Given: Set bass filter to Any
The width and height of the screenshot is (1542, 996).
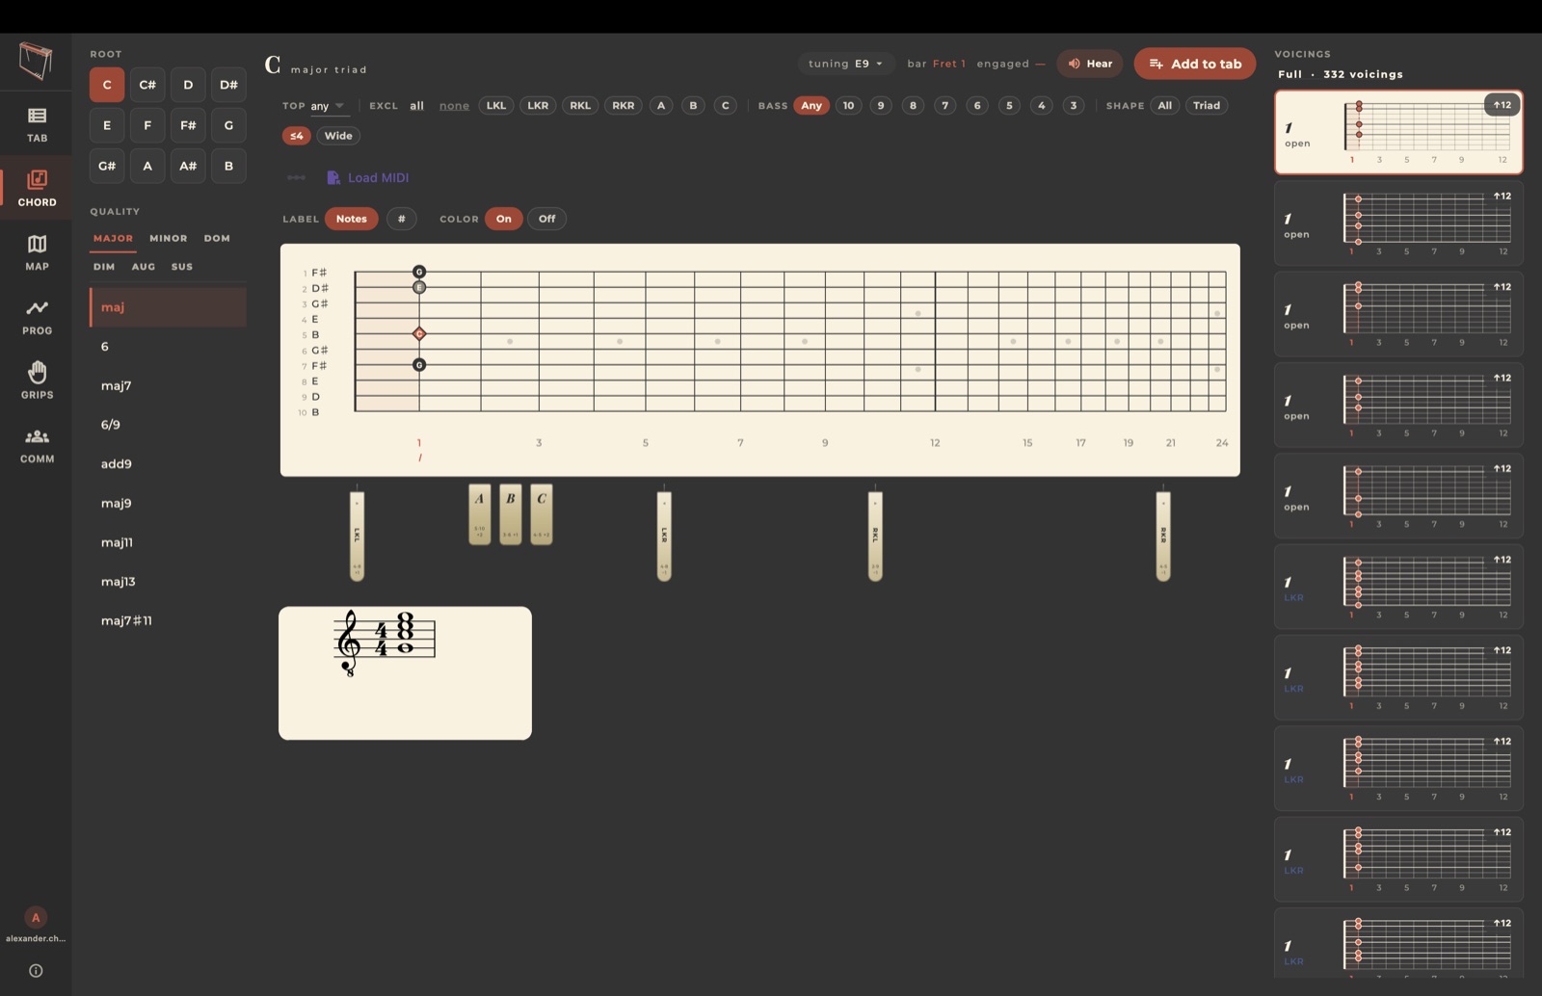Looking at the screenshot, I should [811, 106].
